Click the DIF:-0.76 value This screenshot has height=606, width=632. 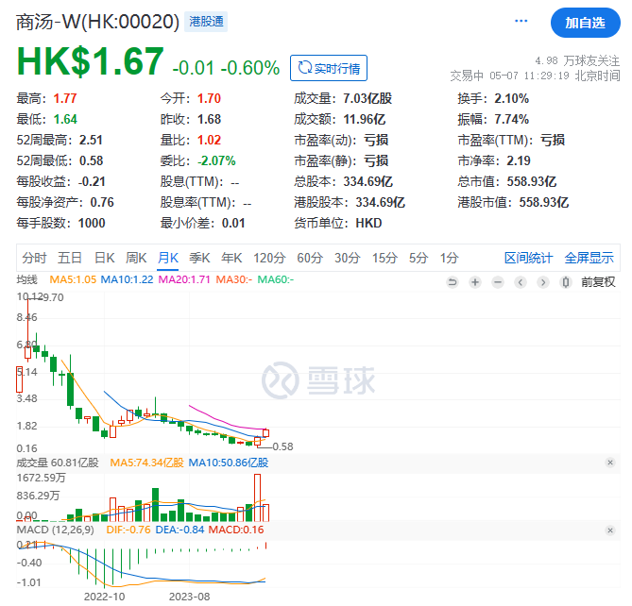click(x=128, y=530)
